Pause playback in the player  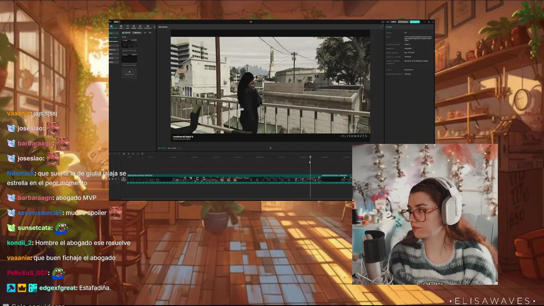[x=270, y=148]
